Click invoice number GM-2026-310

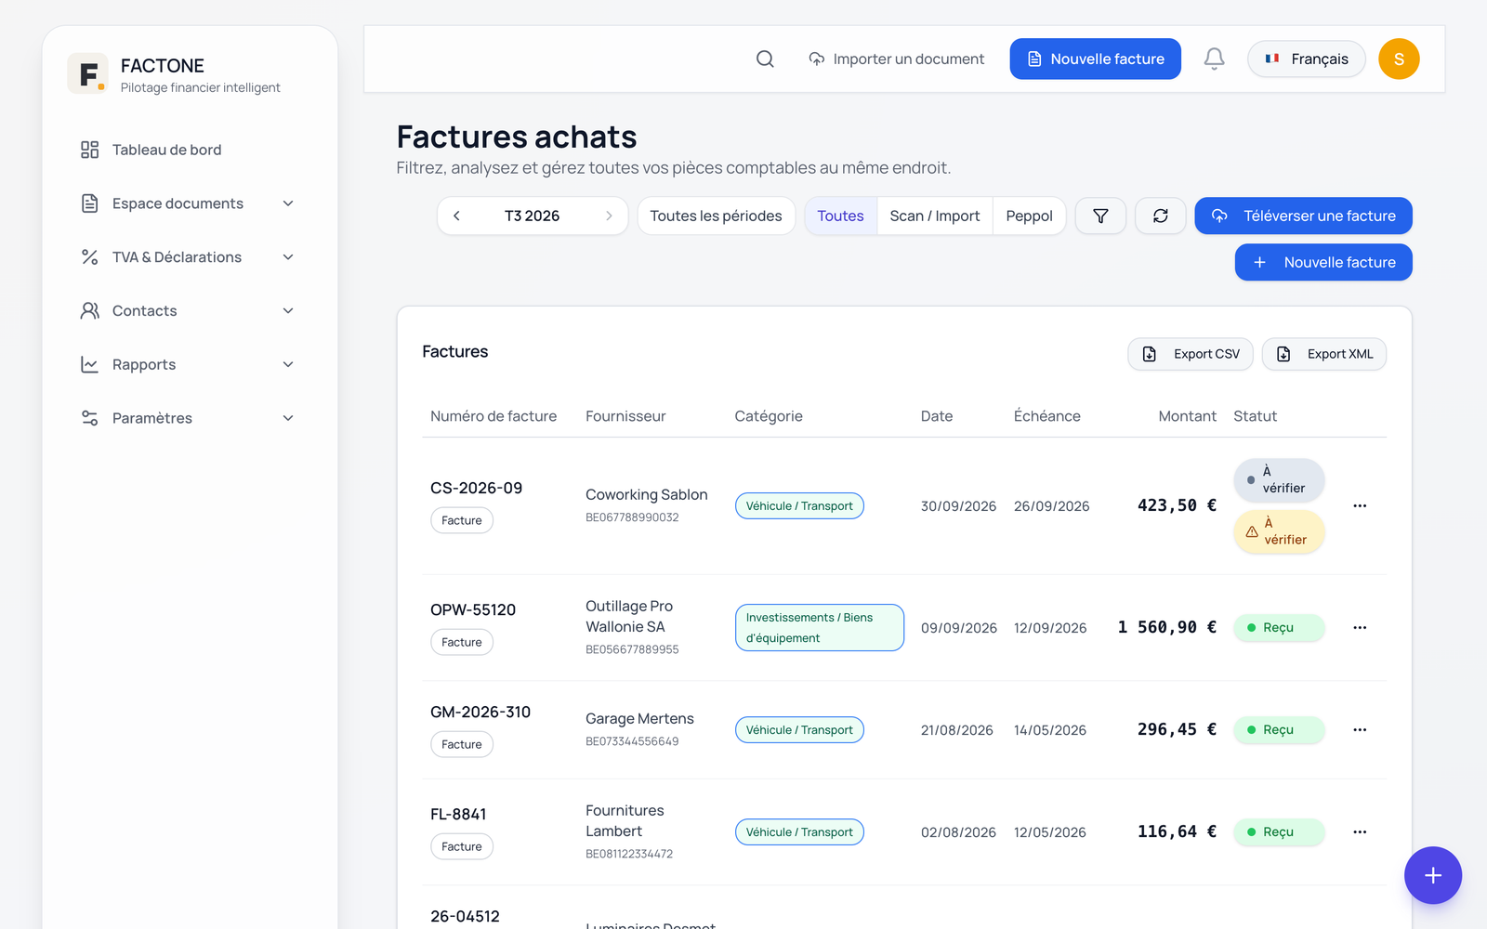480,712
